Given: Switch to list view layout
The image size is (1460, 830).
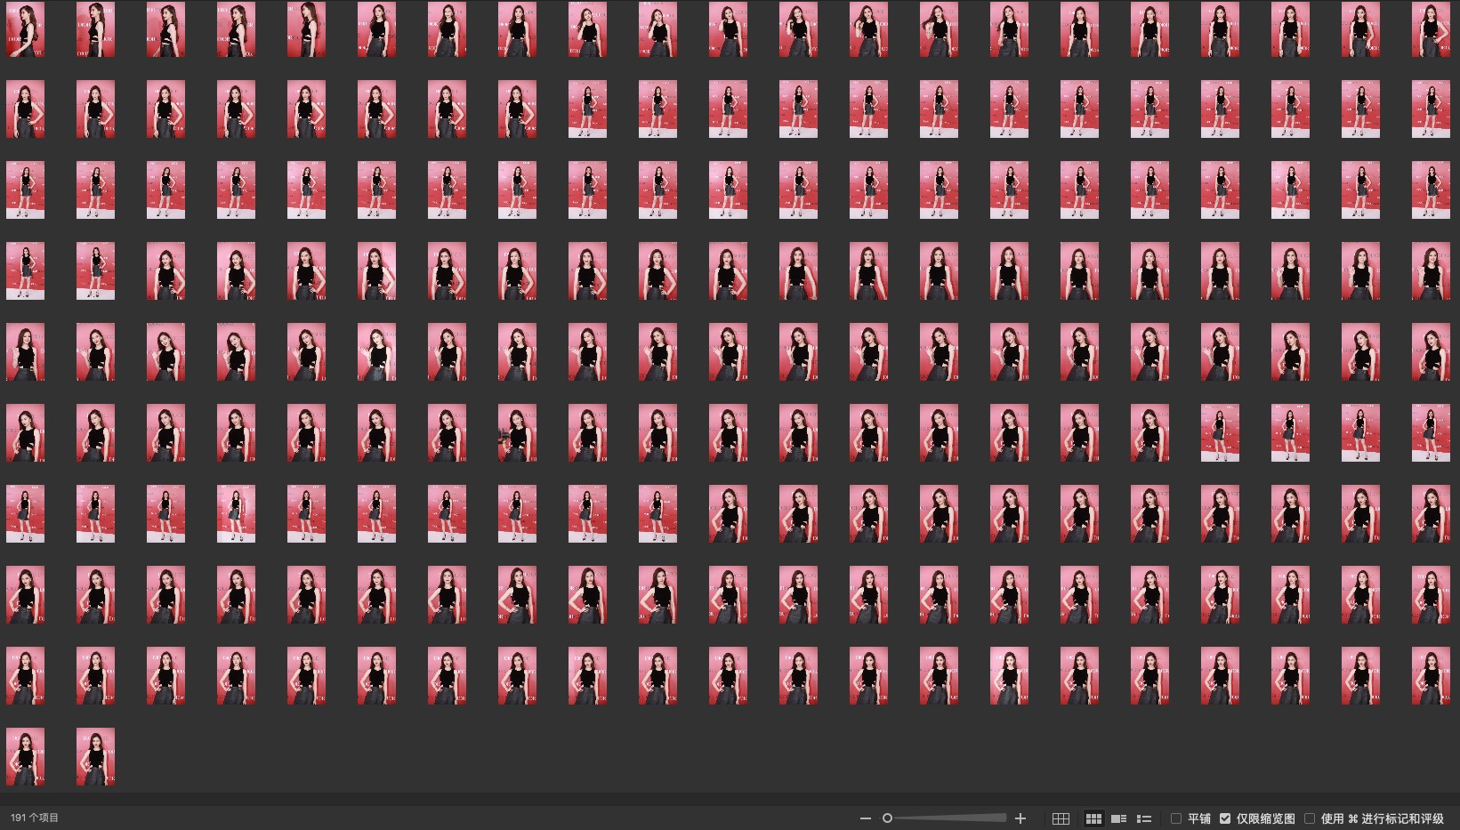Looking at the screenshot, I should [x=1144, y=818].
